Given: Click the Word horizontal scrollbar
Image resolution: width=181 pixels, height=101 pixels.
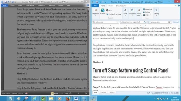Looking at the screenshot, I should pyautogui.click(x=35, y=91).
